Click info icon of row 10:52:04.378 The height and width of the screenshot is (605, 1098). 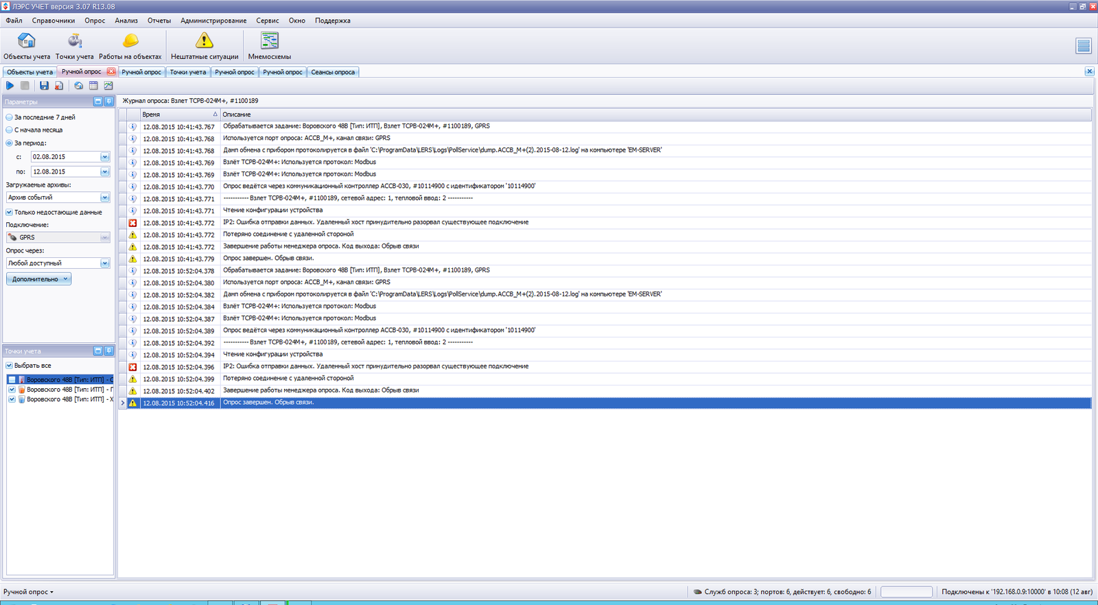point(133,271)
